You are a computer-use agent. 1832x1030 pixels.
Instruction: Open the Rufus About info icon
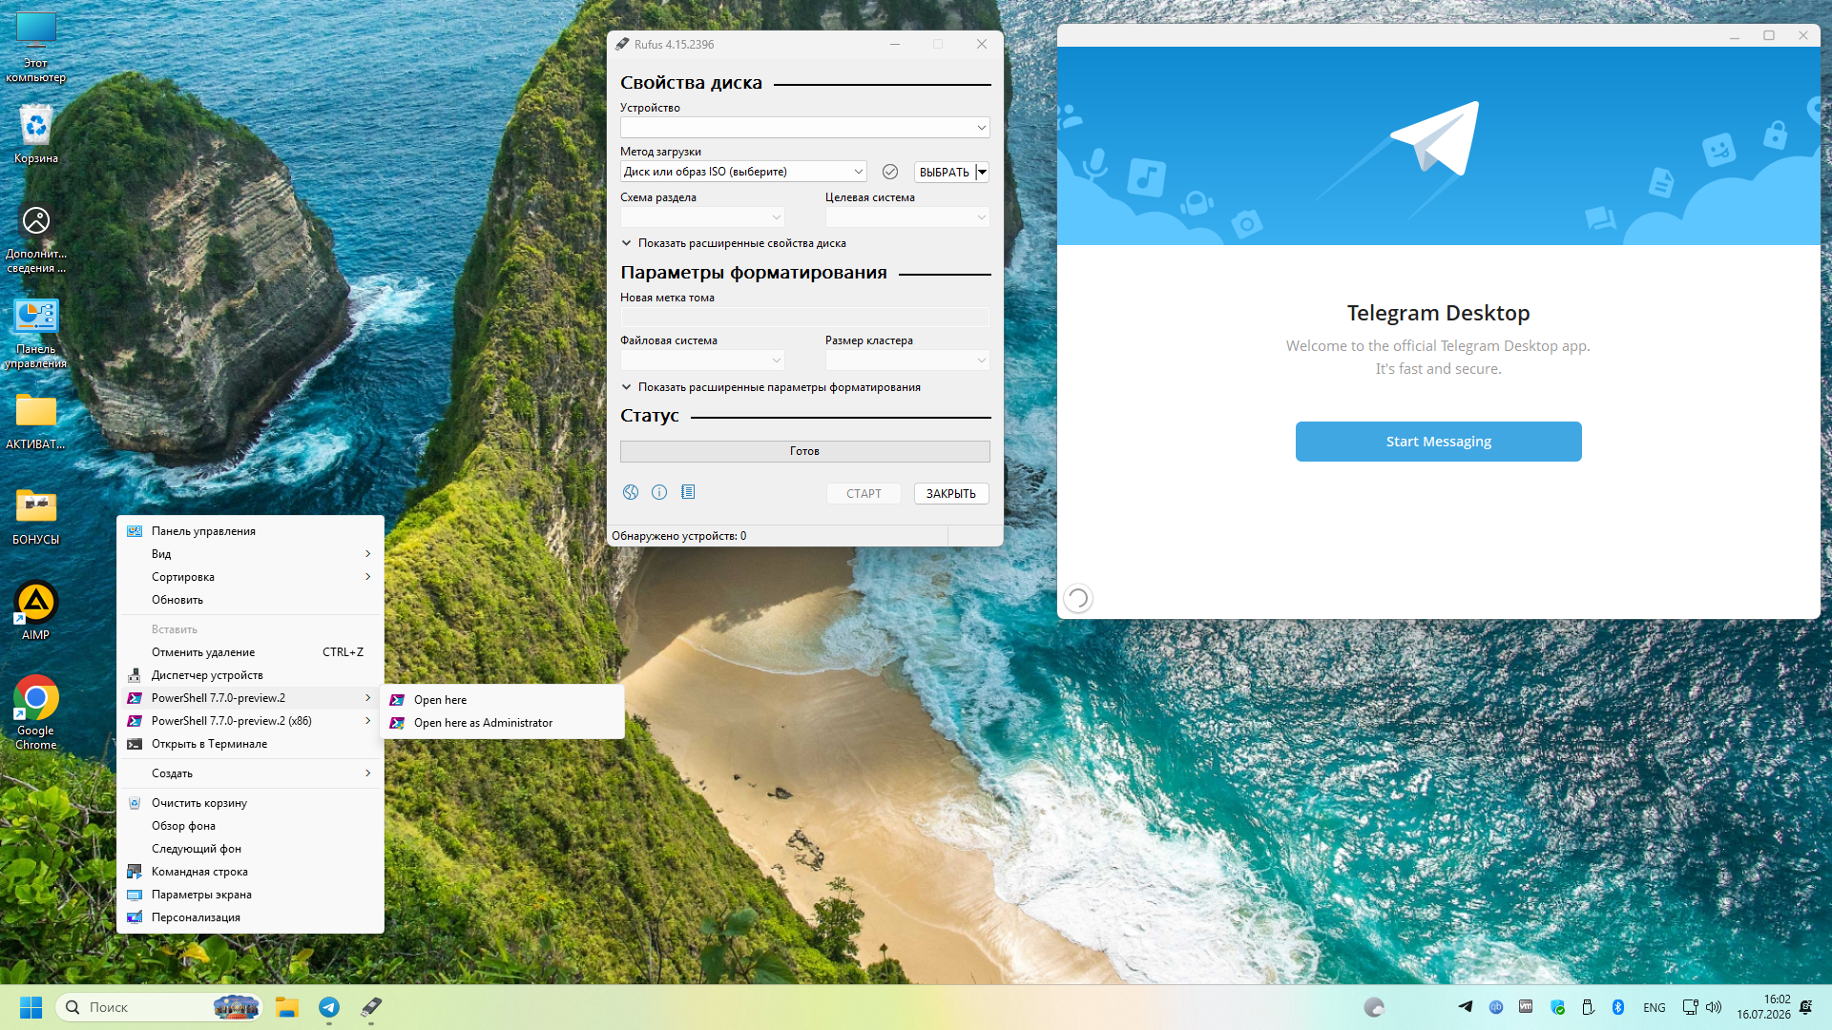(659, 492)
